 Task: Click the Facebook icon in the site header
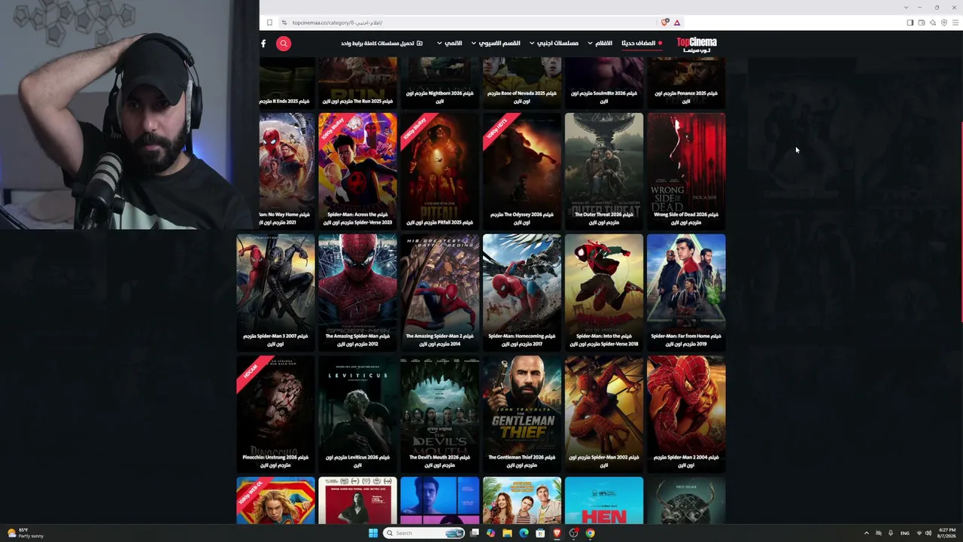pyautogui.click(x=263, y=44)
